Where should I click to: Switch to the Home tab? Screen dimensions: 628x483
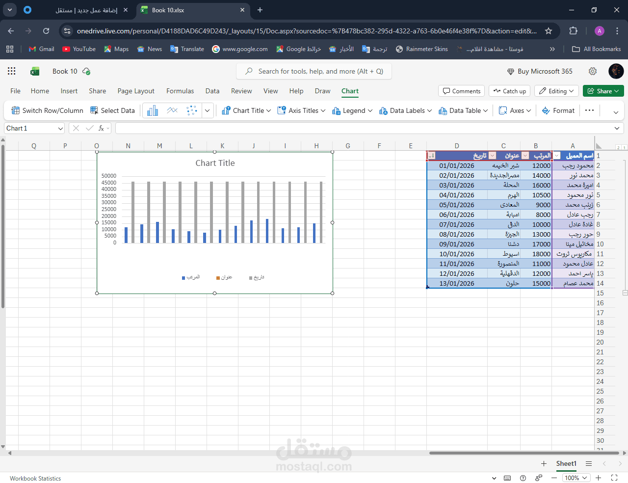(40, 91)
